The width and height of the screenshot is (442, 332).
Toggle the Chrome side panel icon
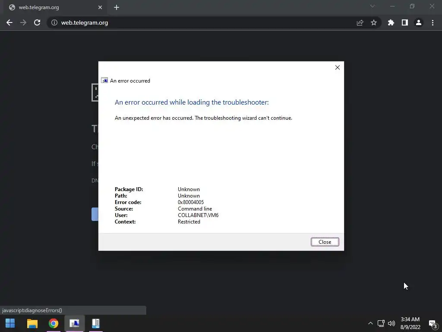click(x=405, y=22)
